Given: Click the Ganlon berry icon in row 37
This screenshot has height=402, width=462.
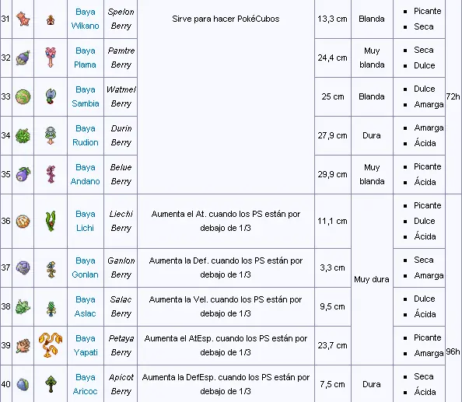Looking at the screenshot, I should tap(23, 267).
